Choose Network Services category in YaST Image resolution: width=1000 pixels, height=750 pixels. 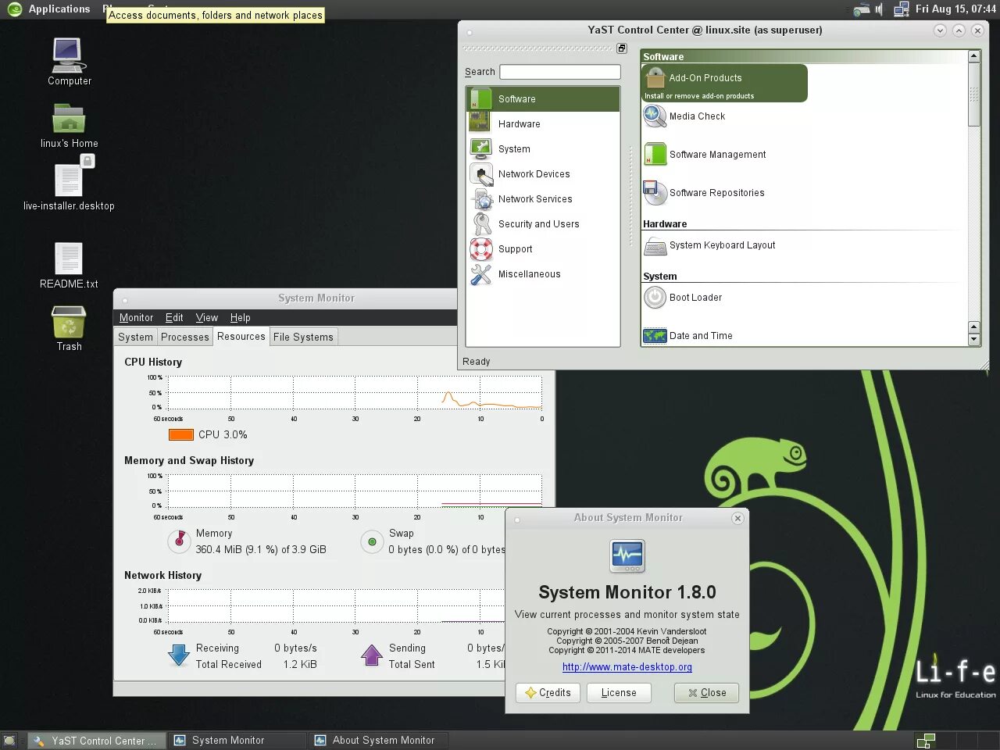(x=543, y=199)
